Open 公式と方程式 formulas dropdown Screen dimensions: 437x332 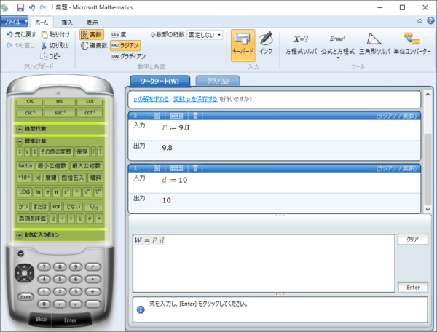pos(337,45)
